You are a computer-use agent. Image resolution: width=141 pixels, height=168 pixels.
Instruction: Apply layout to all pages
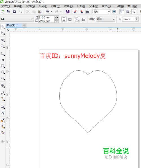78,19
